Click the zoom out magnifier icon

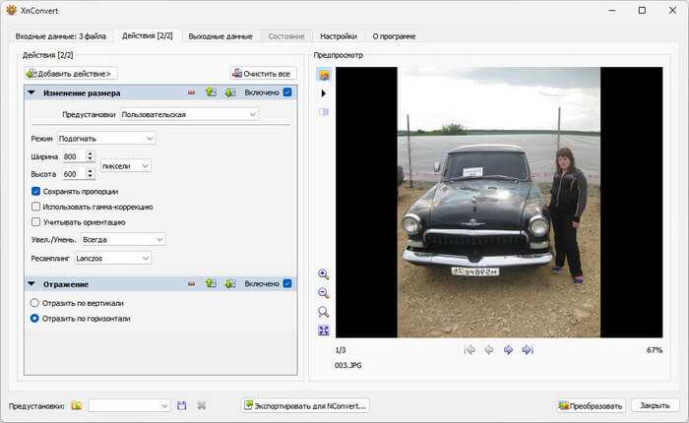pyautogui.click(x=324, y=293)
